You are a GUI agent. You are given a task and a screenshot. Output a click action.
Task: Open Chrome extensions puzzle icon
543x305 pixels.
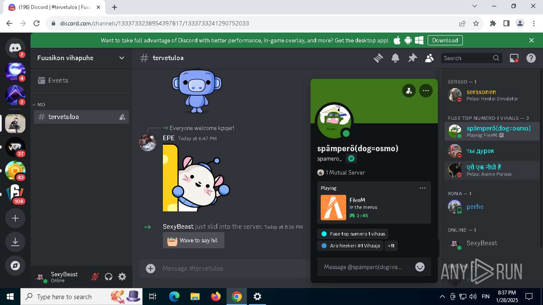click(493, 23)
